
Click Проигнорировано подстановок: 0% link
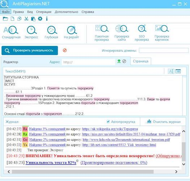tap(114, 163)
